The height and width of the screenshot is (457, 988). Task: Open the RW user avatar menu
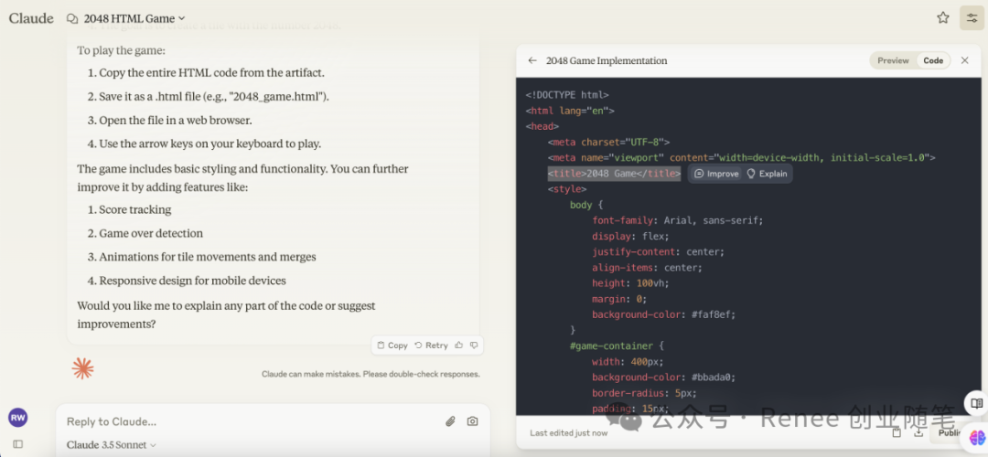pos(17,418)
